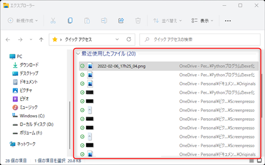
Task: Select file 2022-02-06_17h25_04.png
Action: (169, 66)
